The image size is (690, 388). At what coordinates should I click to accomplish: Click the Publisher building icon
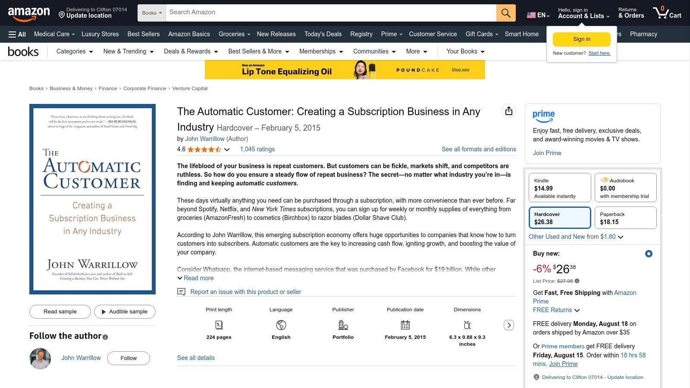pyautogui.click(x=343, y=325)
